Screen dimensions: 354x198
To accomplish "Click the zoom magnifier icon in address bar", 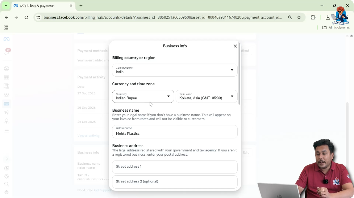I will click(x=290, y=17).
